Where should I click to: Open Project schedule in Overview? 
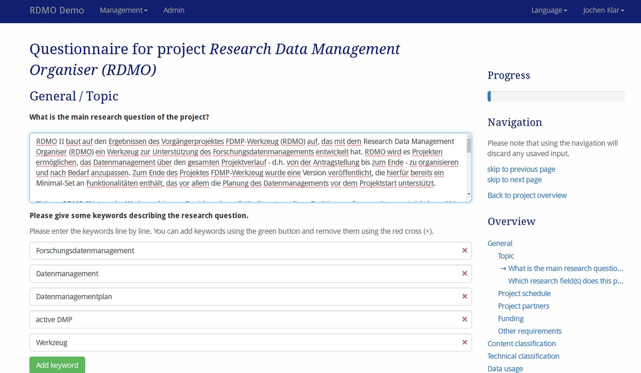click(x=524, y=294)
